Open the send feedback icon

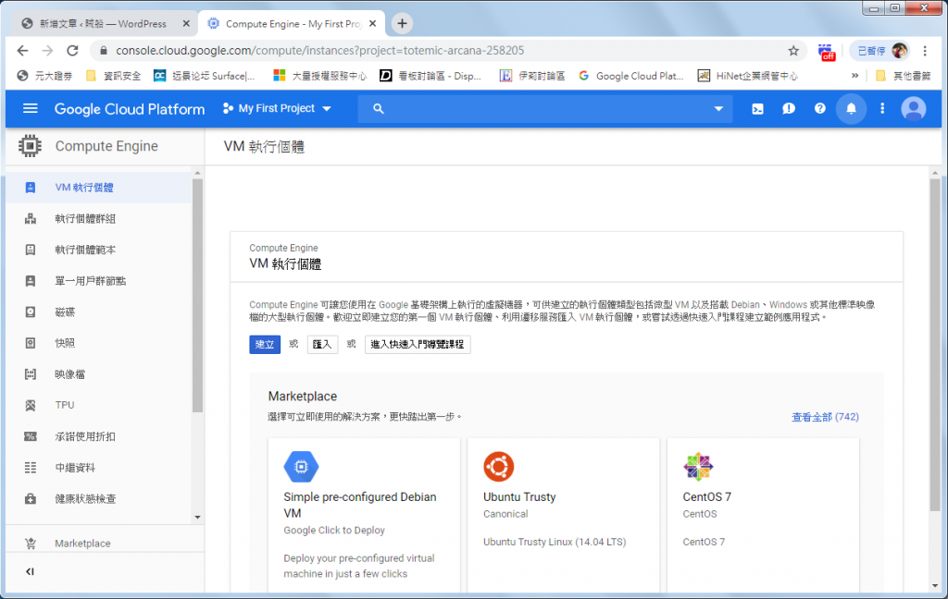[789, 109]
